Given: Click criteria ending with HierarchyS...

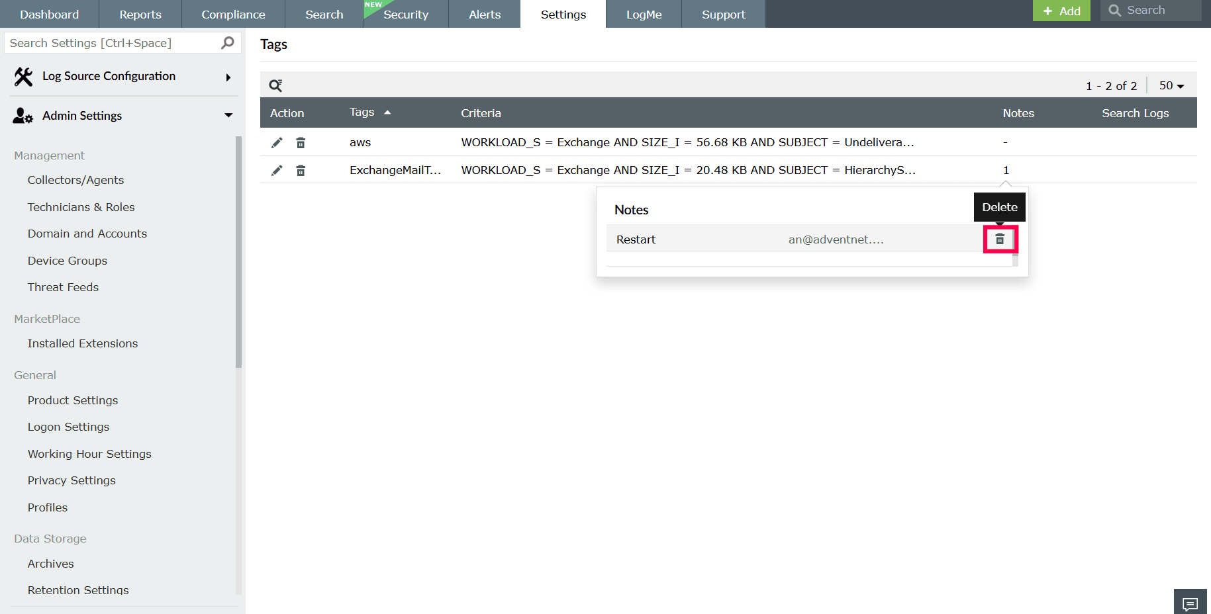Looking at the screenshot, I should [688, 170].
